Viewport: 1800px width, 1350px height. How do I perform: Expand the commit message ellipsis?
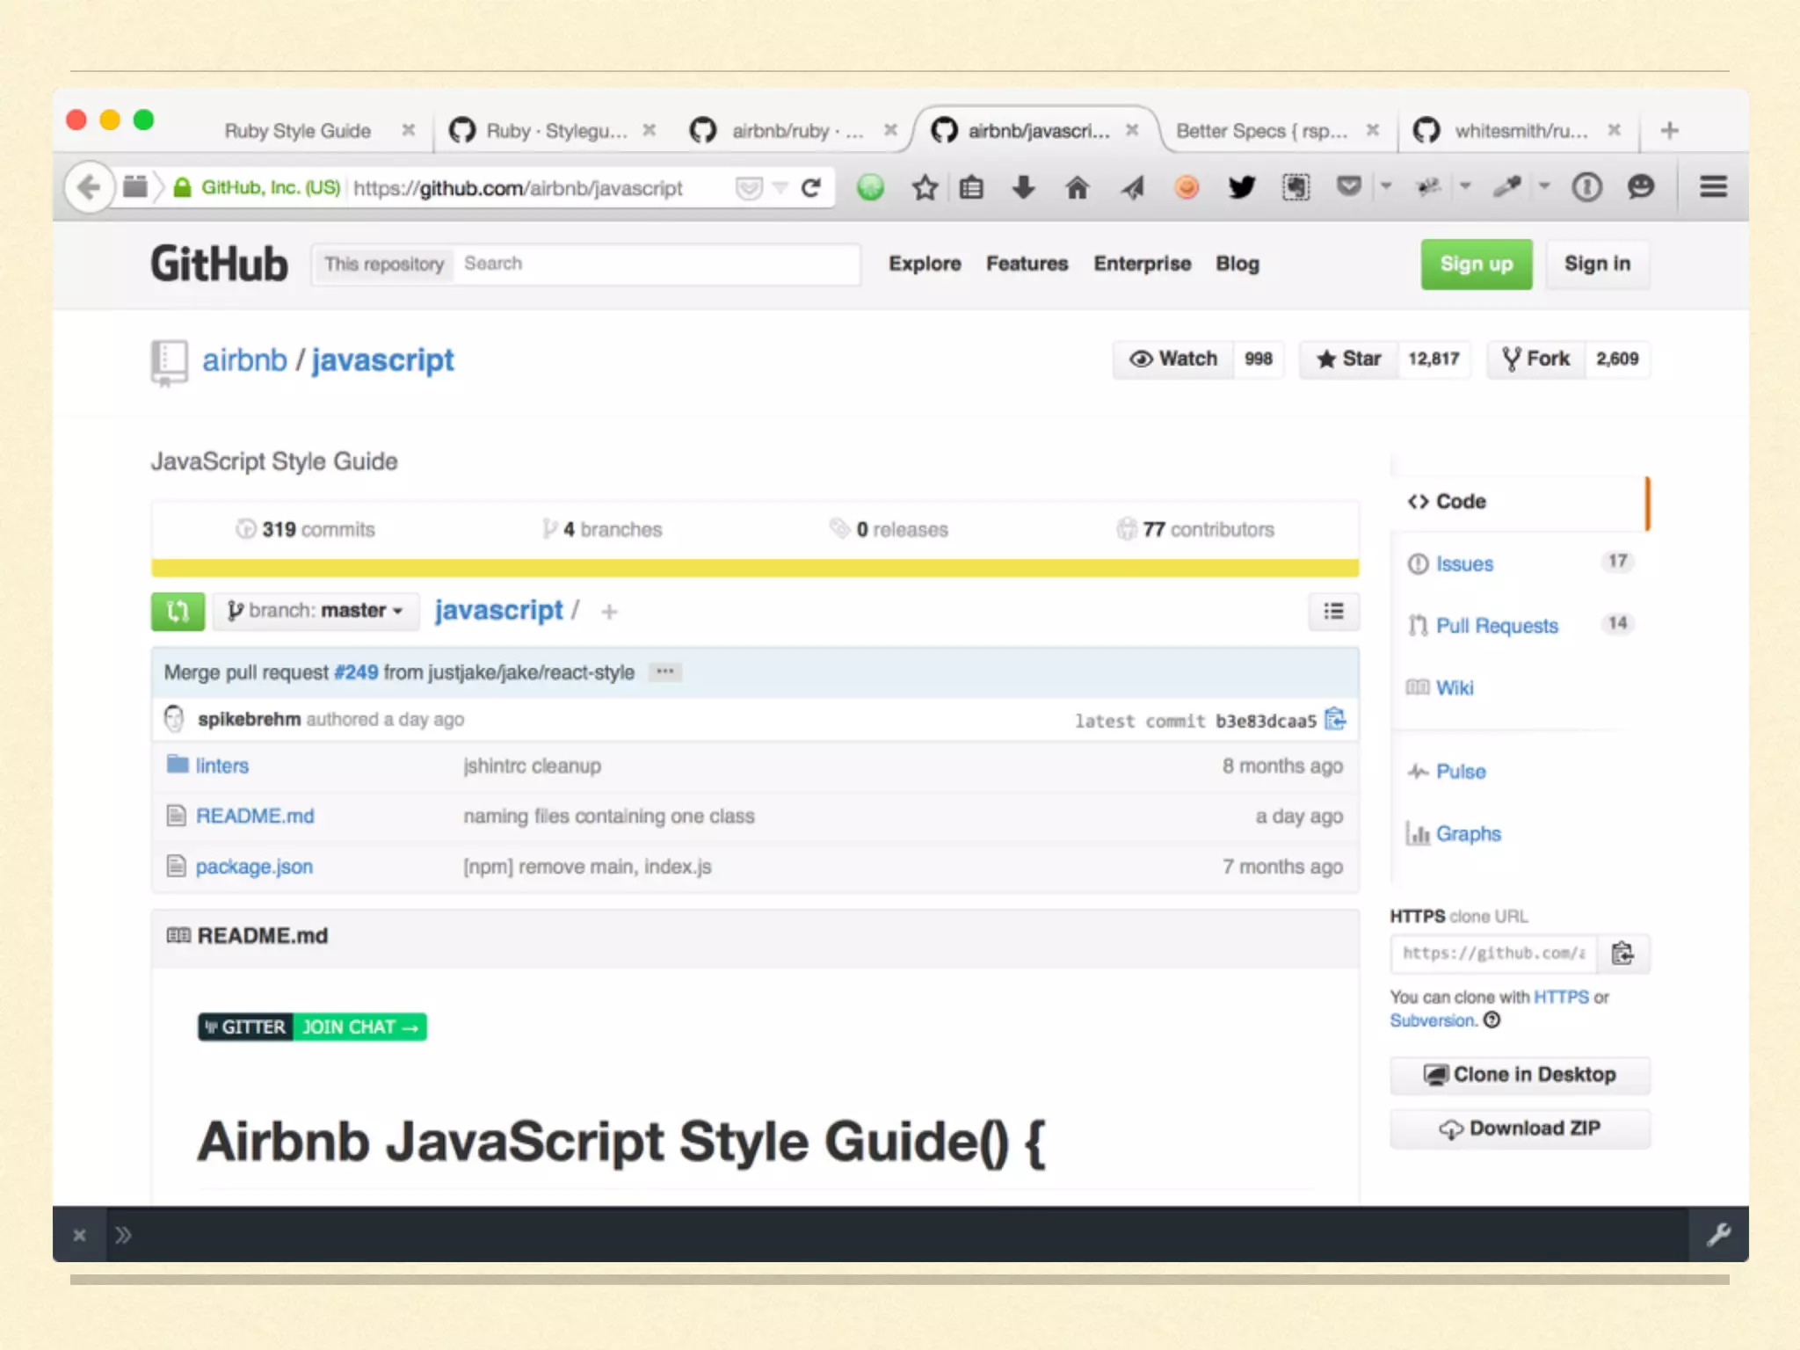click(x=665, y=672)
